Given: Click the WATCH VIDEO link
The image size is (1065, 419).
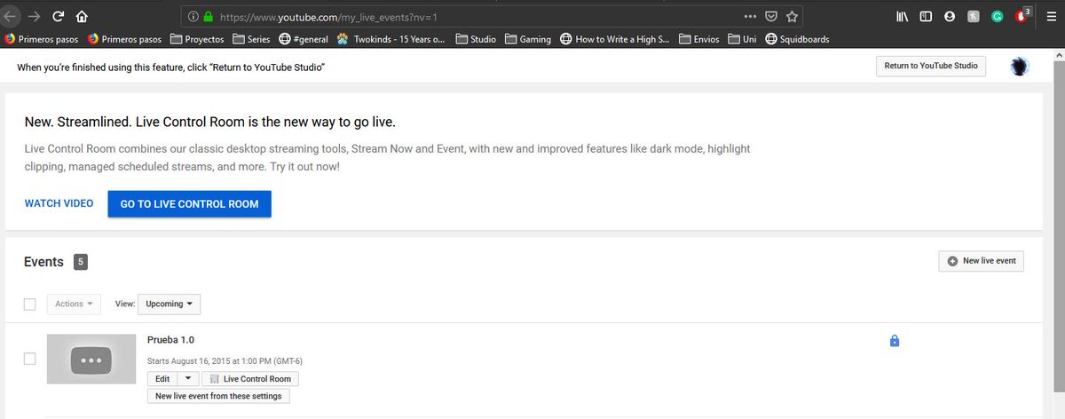Looking at the screenshot, I should point(59,204).
